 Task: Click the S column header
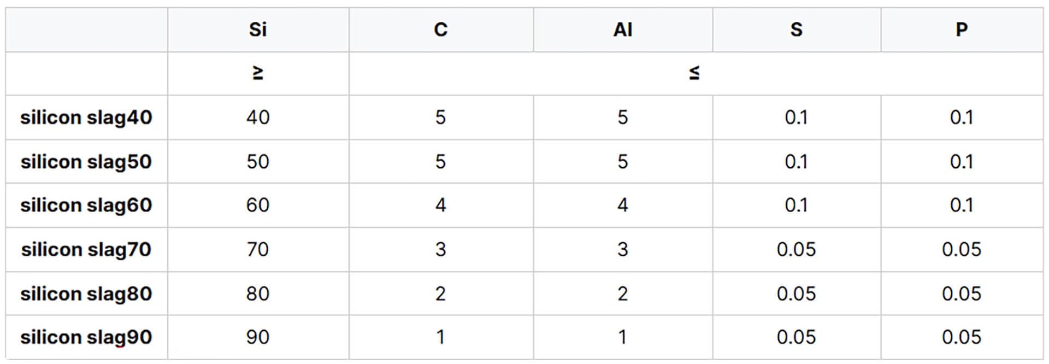[796, 30]
